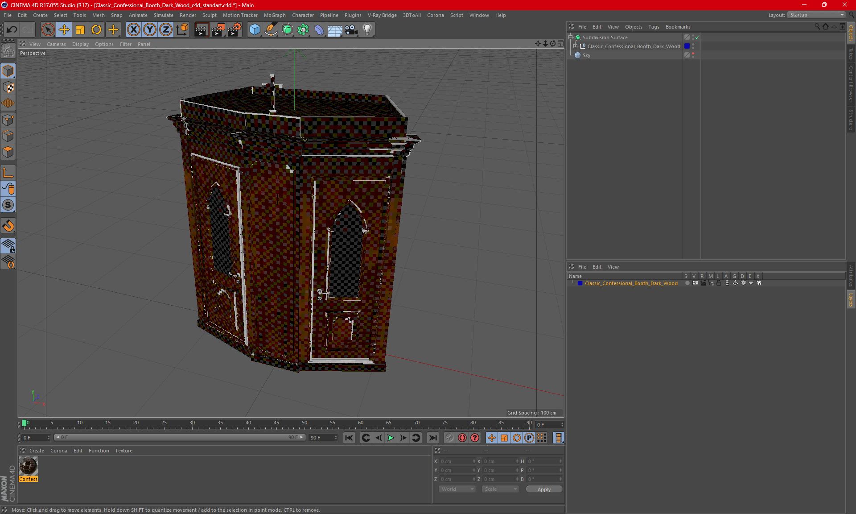Open the deformer Bend icon
This screenshot has width=856, height=514.
click(319, 29)
